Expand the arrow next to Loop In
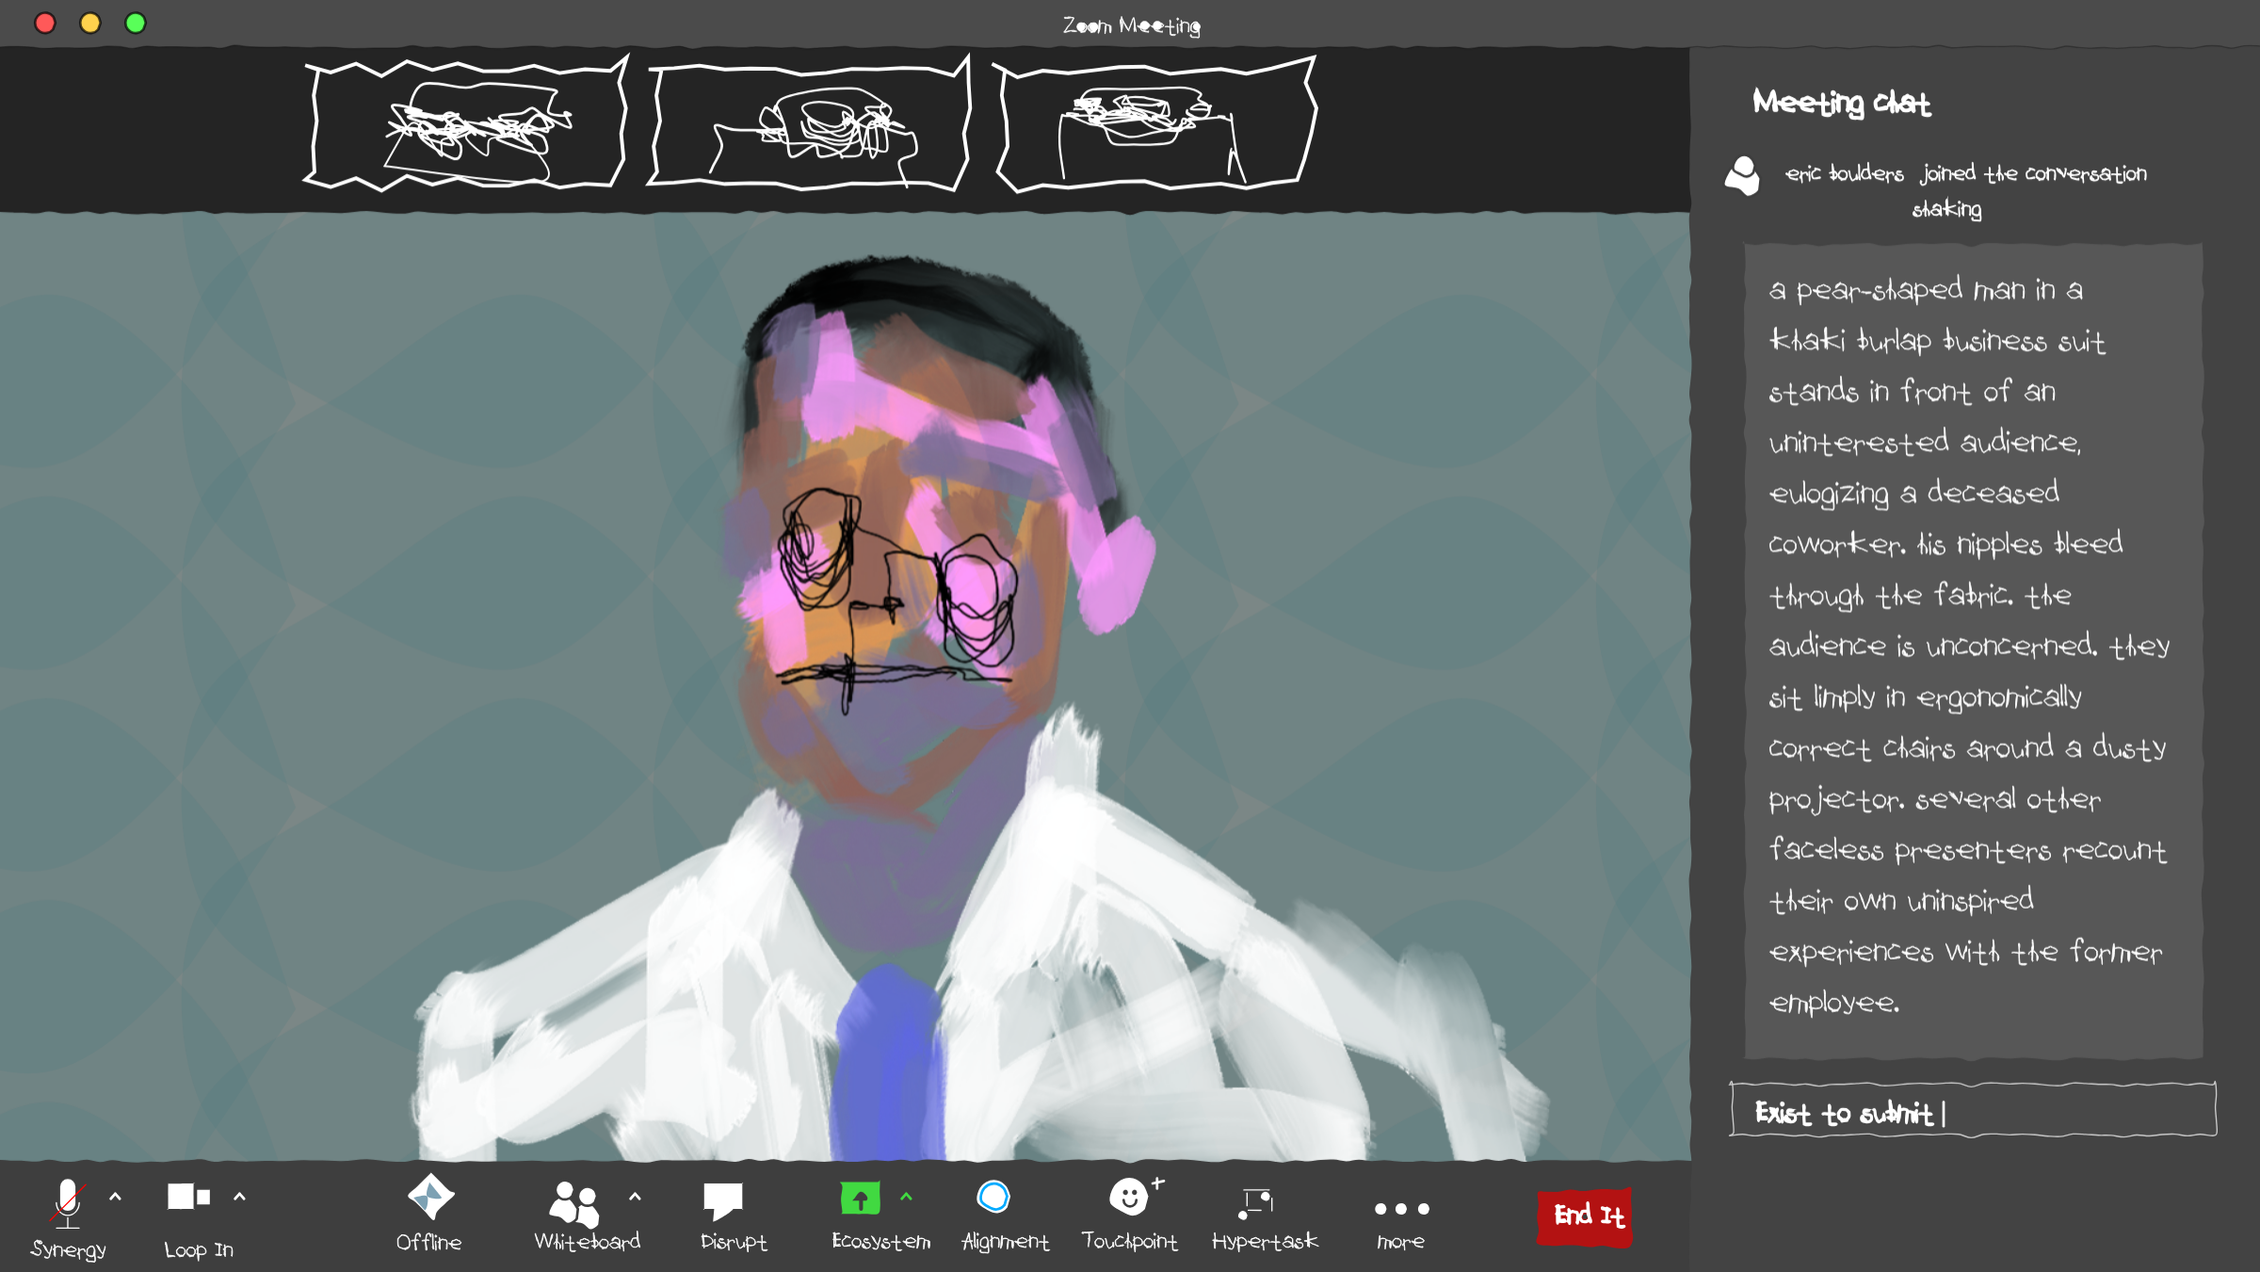2260x1272 pixels. [239, 1197]
